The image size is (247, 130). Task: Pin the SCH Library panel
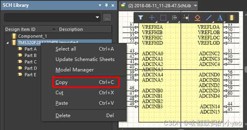[106, 6]
